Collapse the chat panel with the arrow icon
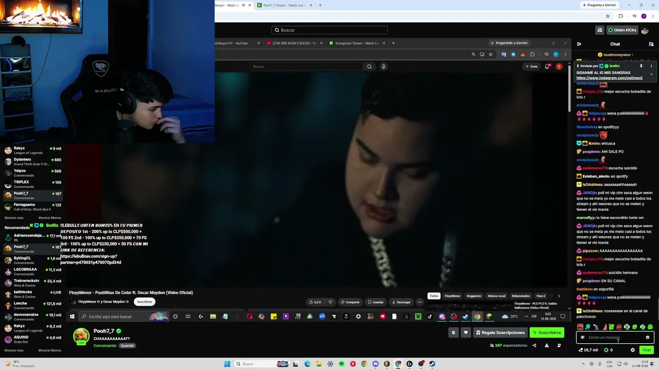Image resolution: width=659 pixels, height=370 pixels. point(579,44)
